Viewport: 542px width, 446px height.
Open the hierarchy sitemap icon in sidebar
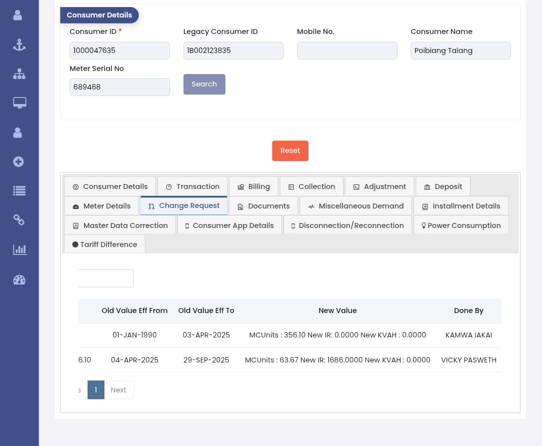(19, 74)
